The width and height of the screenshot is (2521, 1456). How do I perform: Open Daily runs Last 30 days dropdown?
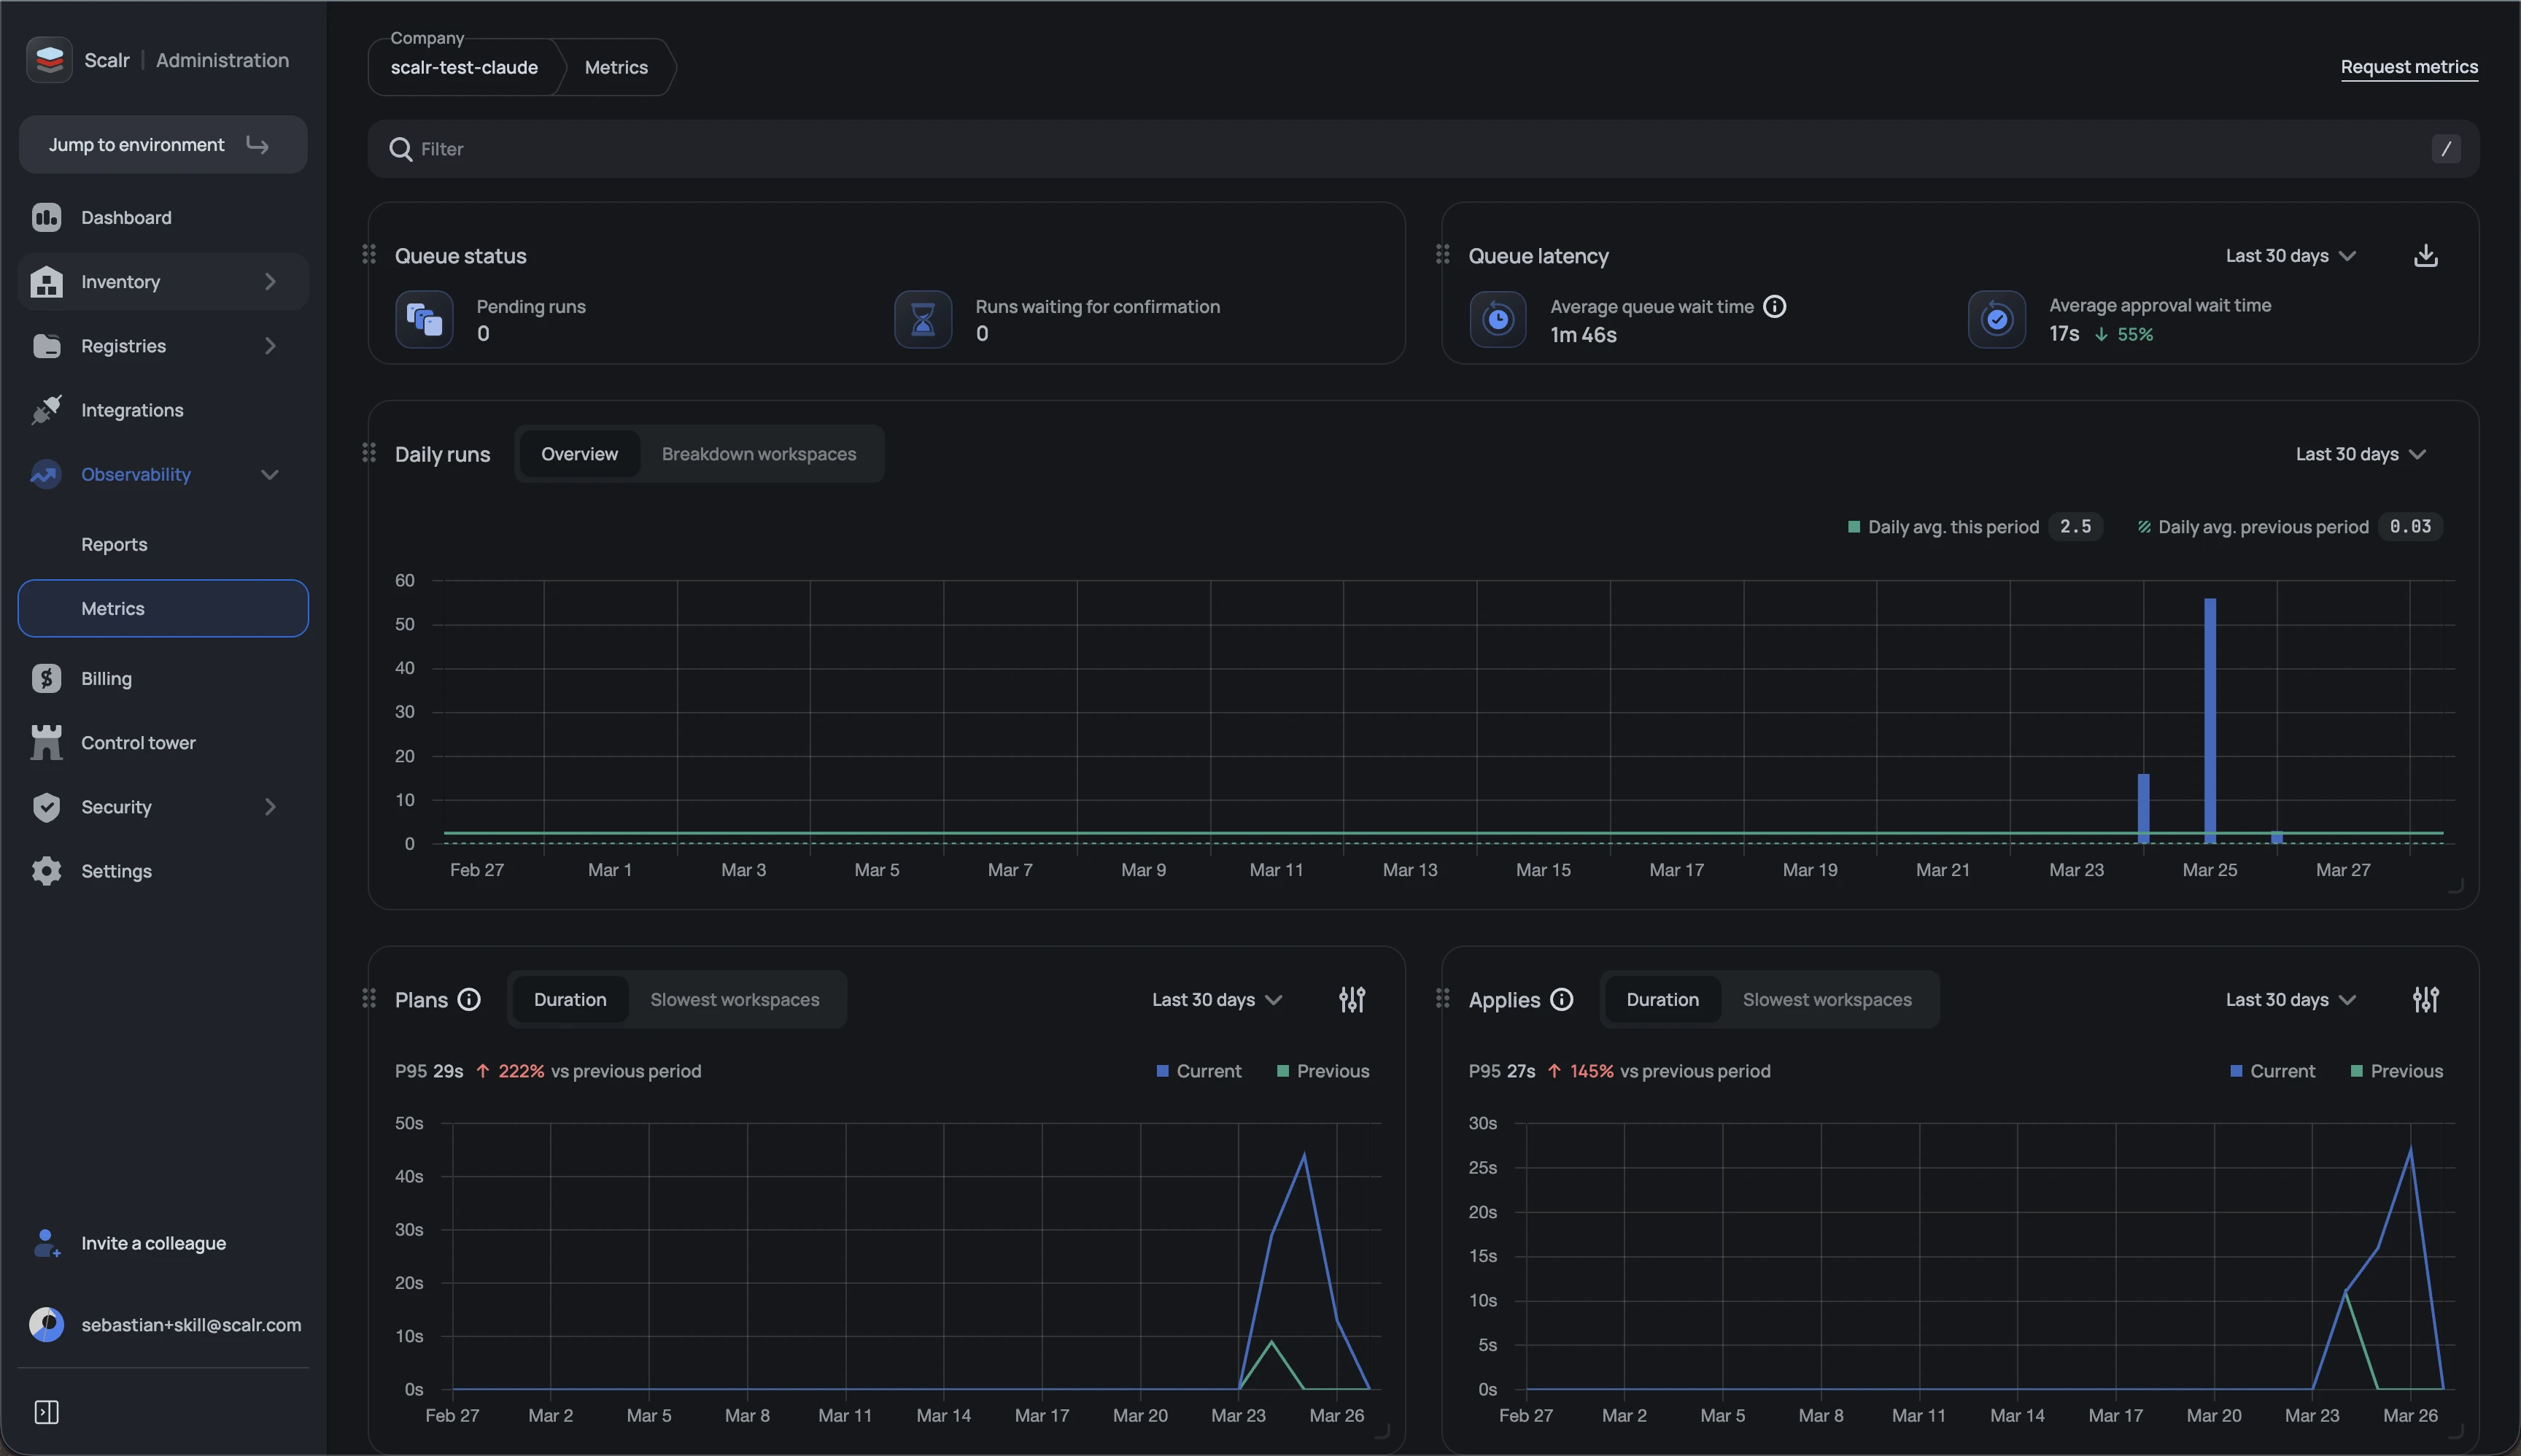click(2361, 454)
